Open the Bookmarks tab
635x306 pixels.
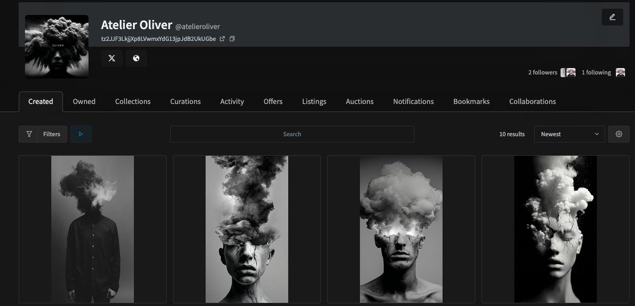(x=471, y=101)
